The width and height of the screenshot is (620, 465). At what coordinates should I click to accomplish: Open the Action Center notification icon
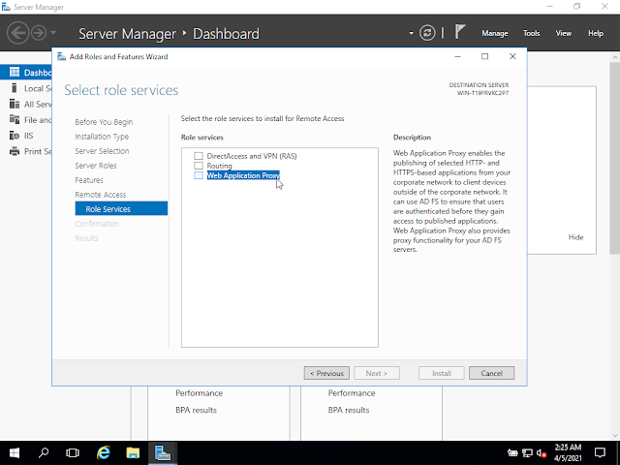pyautogui.click(x=601, y=452)
